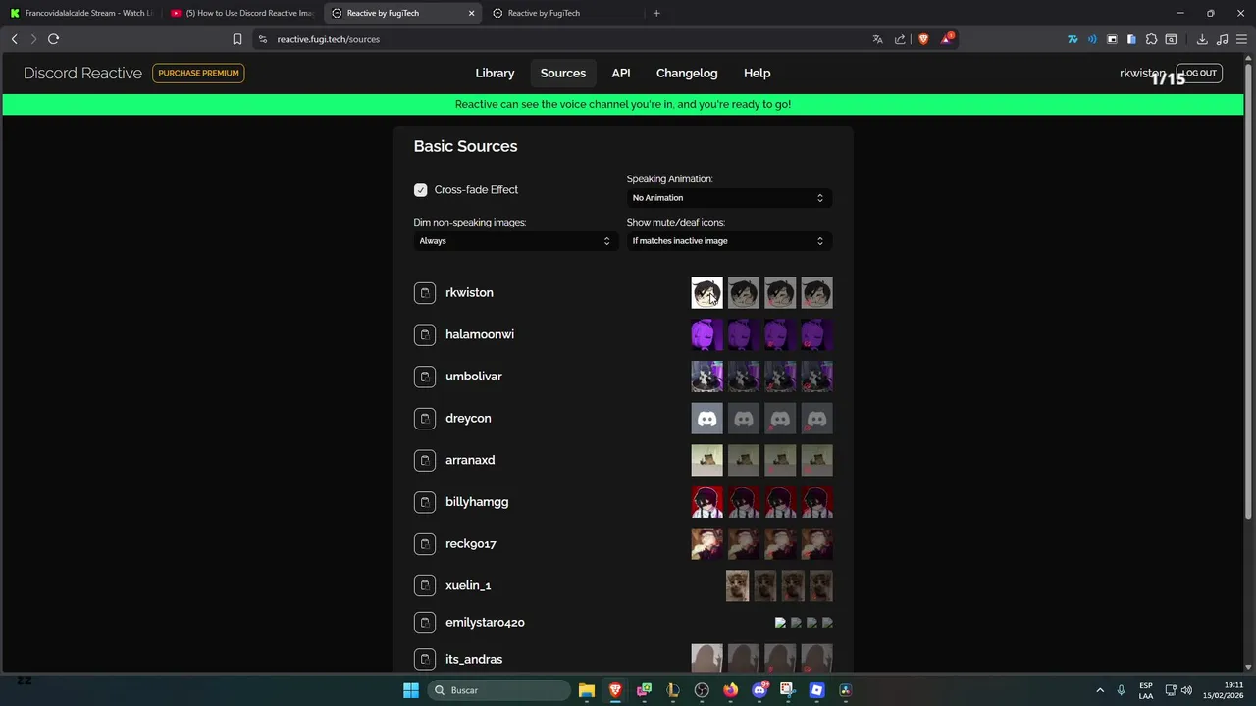Show hidden system tray icons
This screenshot has width=1256, height=706.
pyautogui.click(x=1100, y=690)
